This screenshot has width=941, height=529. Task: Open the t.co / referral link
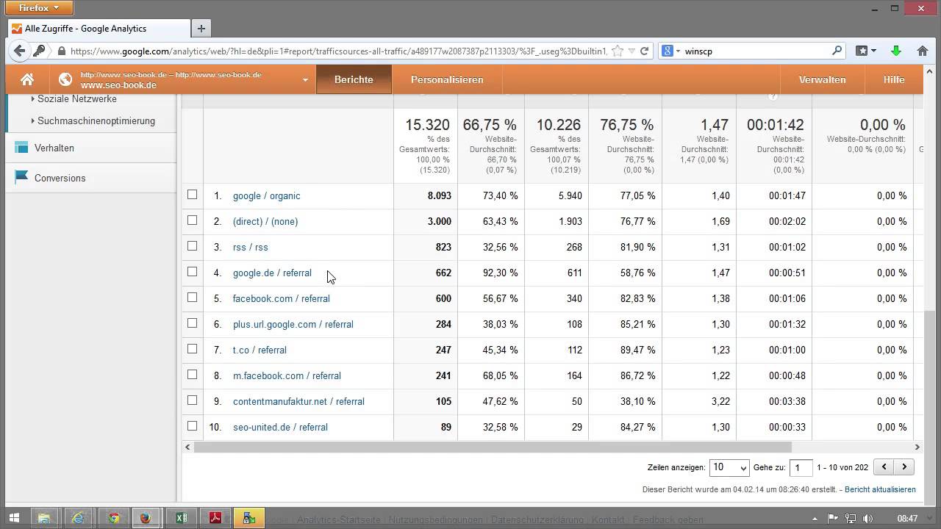[260, 350]
